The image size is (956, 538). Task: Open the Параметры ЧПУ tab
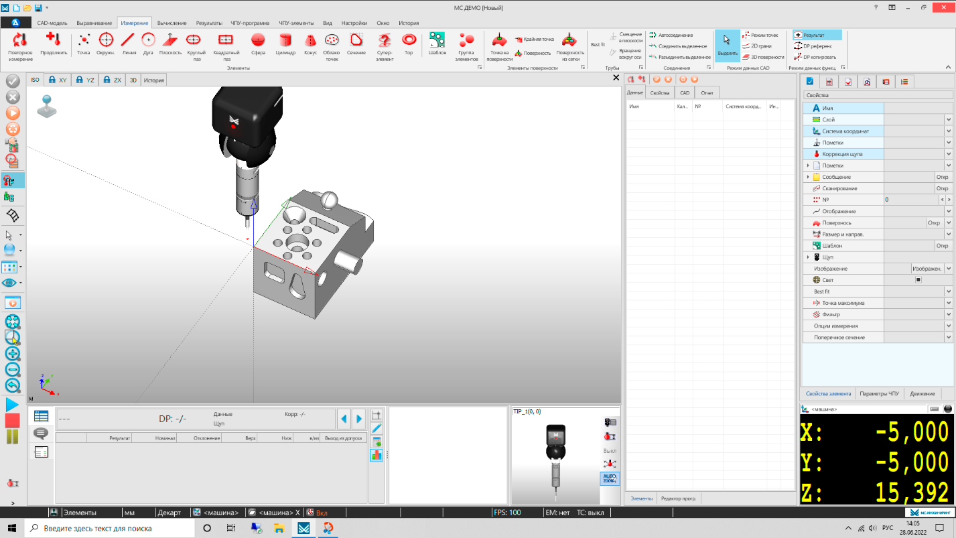coord(879,394)
